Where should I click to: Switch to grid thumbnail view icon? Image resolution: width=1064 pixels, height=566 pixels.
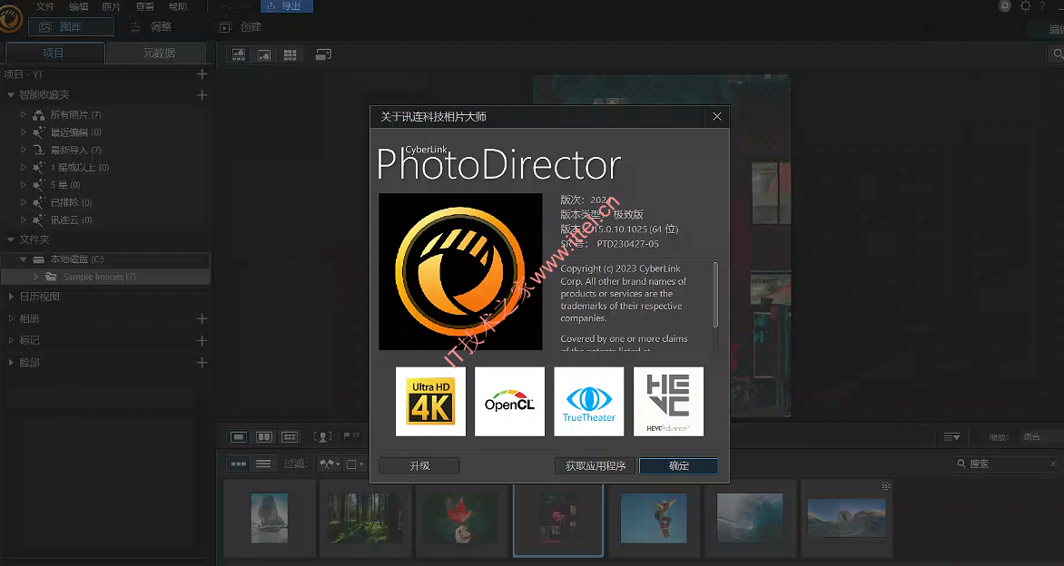(291, 54)
